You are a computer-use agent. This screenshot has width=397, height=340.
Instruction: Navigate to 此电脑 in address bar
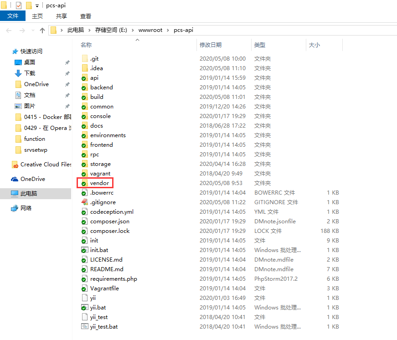(76, 30)
